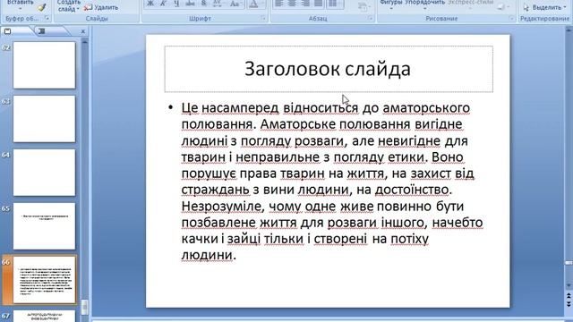This screenshot has height=322, width=573.
Task: Click the main editor scroll-down arrow
Action: click(x=569, y=285)
